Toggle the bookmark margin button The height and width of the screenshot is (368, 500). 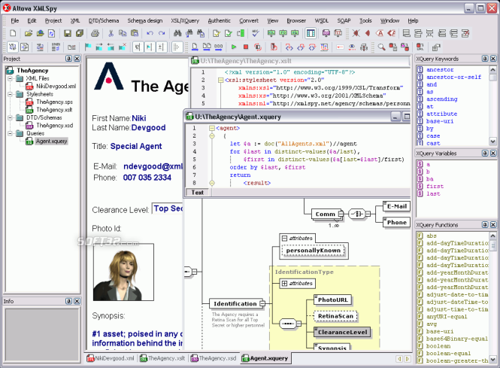[149, 47]
